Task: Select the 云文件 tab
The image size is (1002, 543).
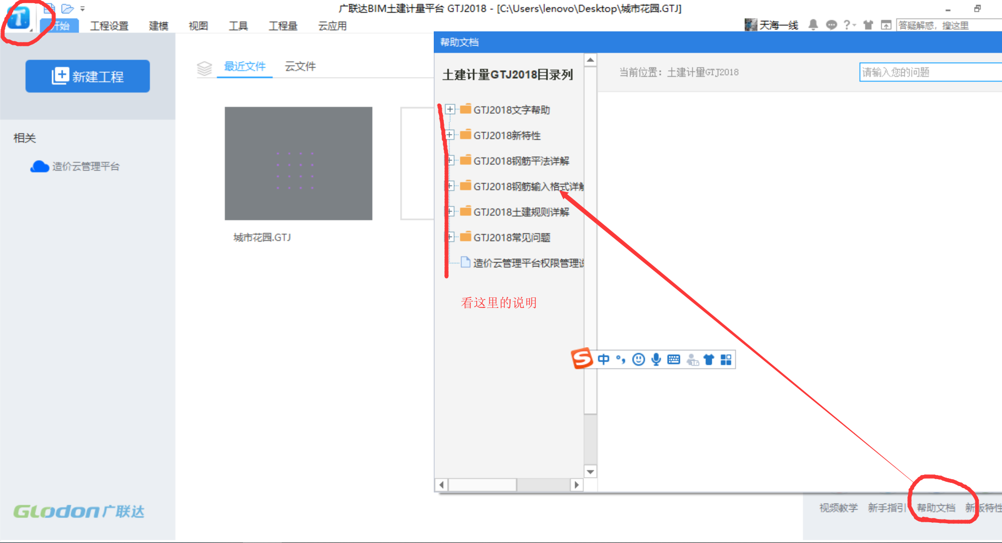Action: point(300,66)
